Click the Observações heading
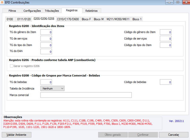 pyautogui.click(x=13, y=117)
